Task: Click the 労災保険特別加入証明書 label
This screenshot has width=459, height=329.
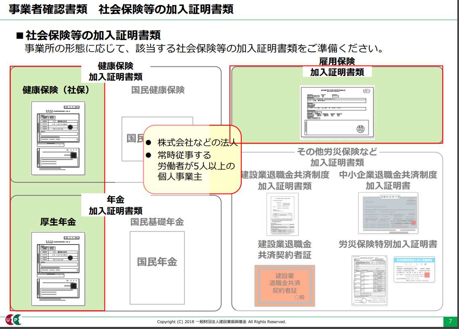Action: tap(388, 244)
